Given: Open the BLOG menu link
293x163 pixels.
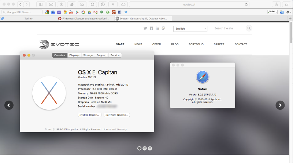Looking at the screenshot, I should pos(175,44).
